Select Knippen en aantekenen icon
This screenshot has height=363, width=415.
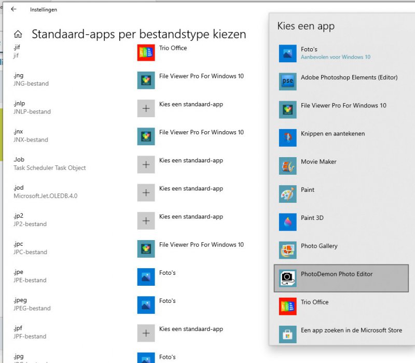(x=288, y=137)
